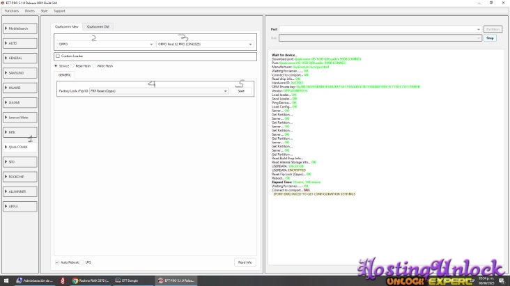The image size is (510, 286).
Task: Open the Windows notification center icon
Action: coord(501,280)
